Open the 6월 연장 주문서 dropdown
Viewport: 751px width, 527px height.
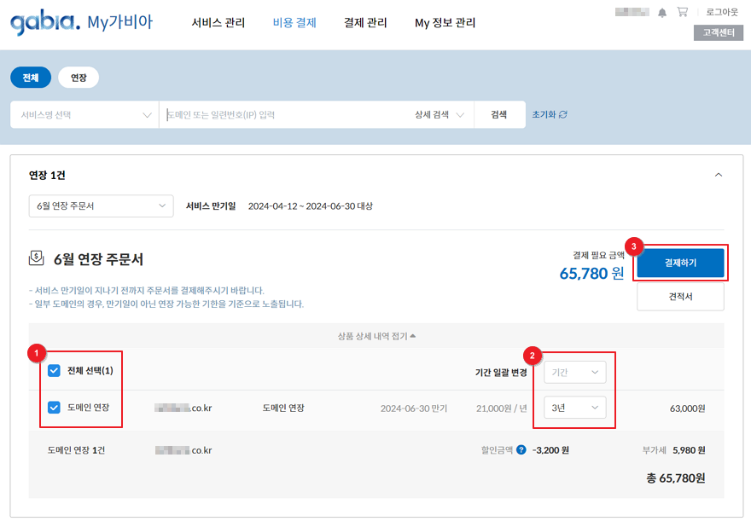(101, 206)
